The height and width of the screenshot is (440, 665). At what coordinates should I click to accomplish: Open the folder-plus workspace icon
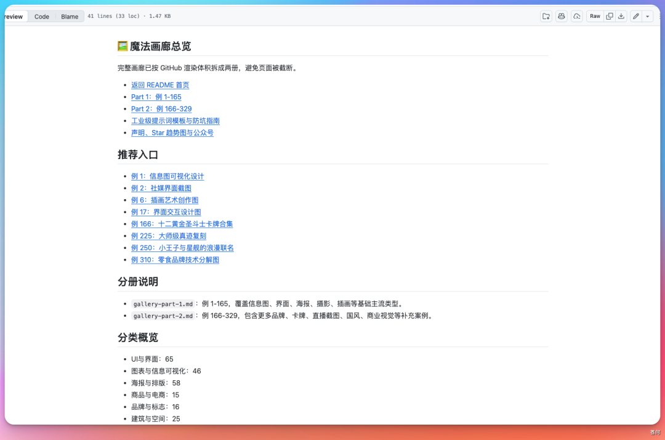tap(546, 16)
